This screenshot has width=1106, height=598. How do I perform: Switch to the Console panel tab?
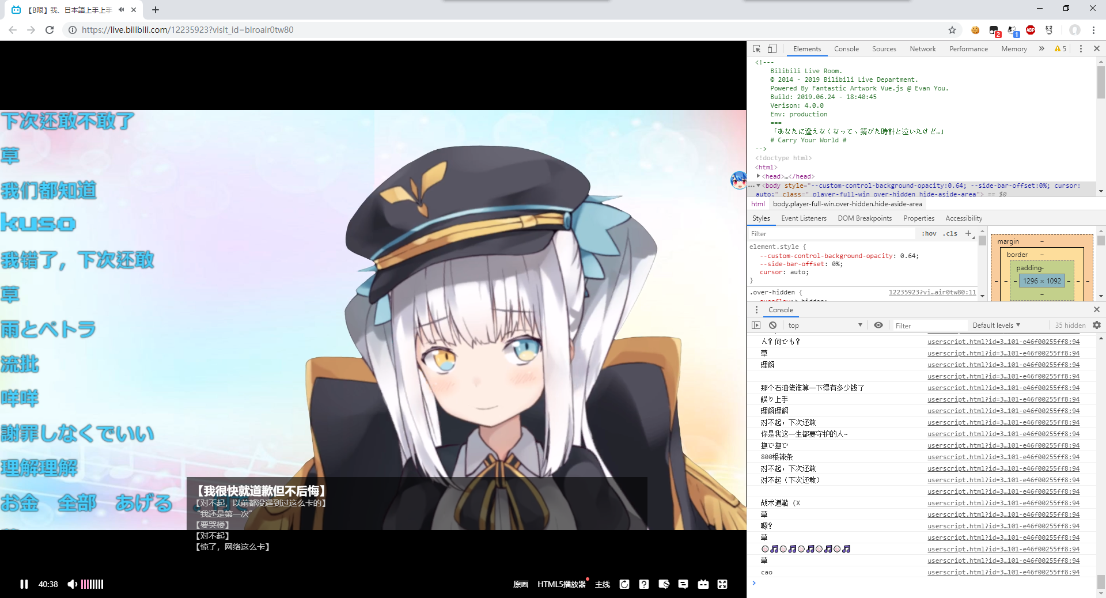coord(846,49)
